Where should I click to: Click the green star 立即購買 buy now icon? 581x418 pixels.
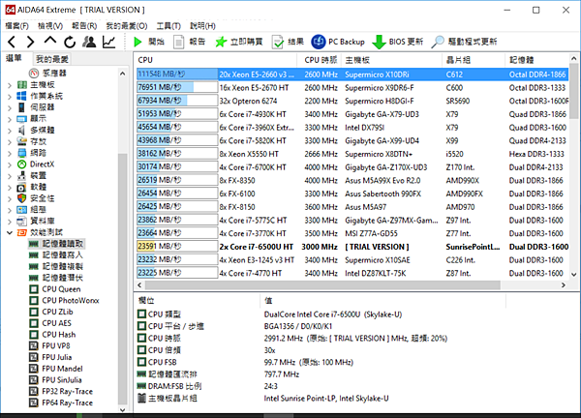[x=221, y=42]
